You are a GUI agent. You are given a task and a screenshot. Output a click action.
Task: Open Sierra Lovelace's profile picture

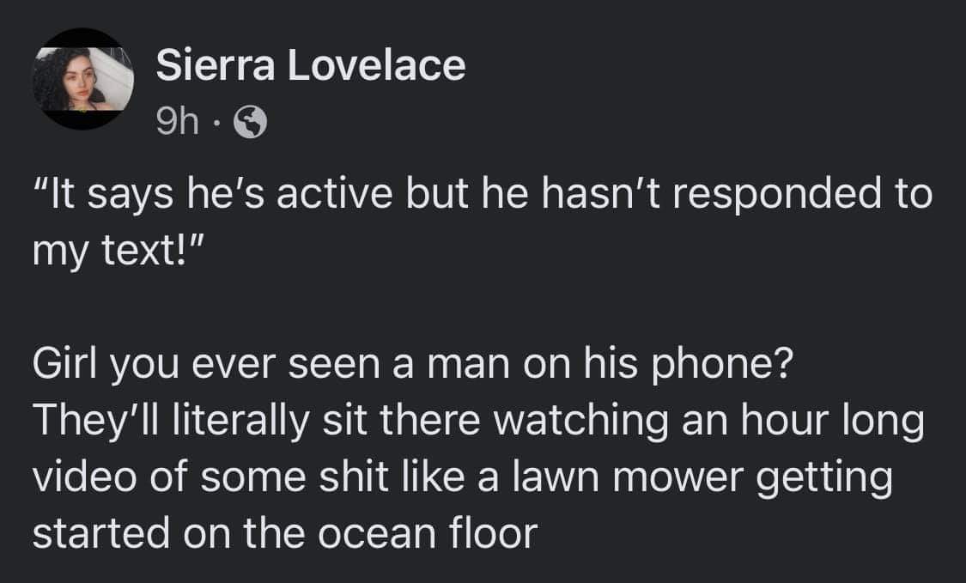click(82, 80)
